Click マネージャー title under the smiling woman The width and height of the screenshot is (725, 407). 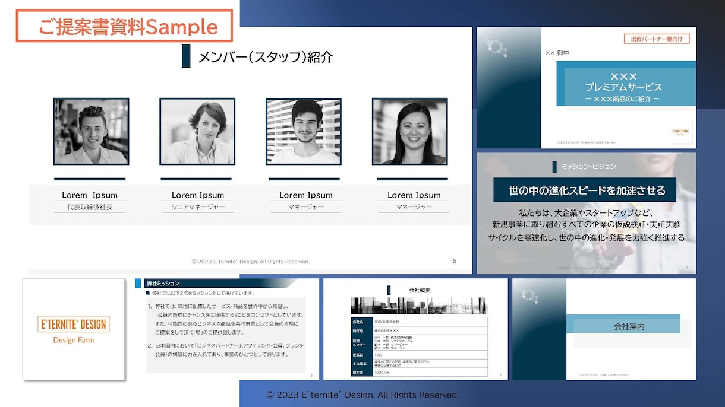tap(414, 208)
